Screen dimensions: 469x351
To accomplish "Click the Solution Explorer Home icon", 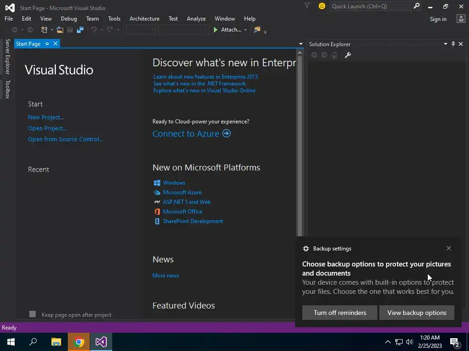I will click(x=334, y=55).
